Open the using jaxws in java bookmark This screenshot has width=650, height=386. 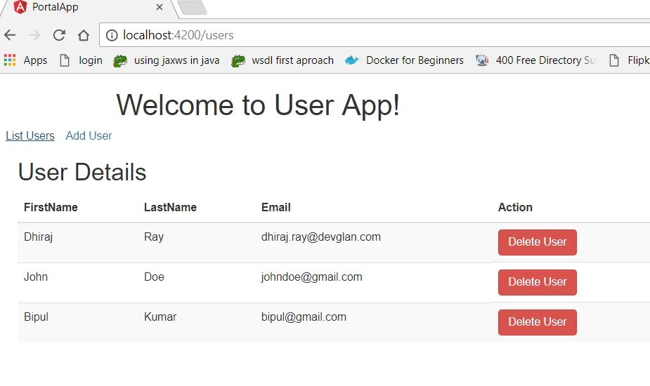point(167,60)
